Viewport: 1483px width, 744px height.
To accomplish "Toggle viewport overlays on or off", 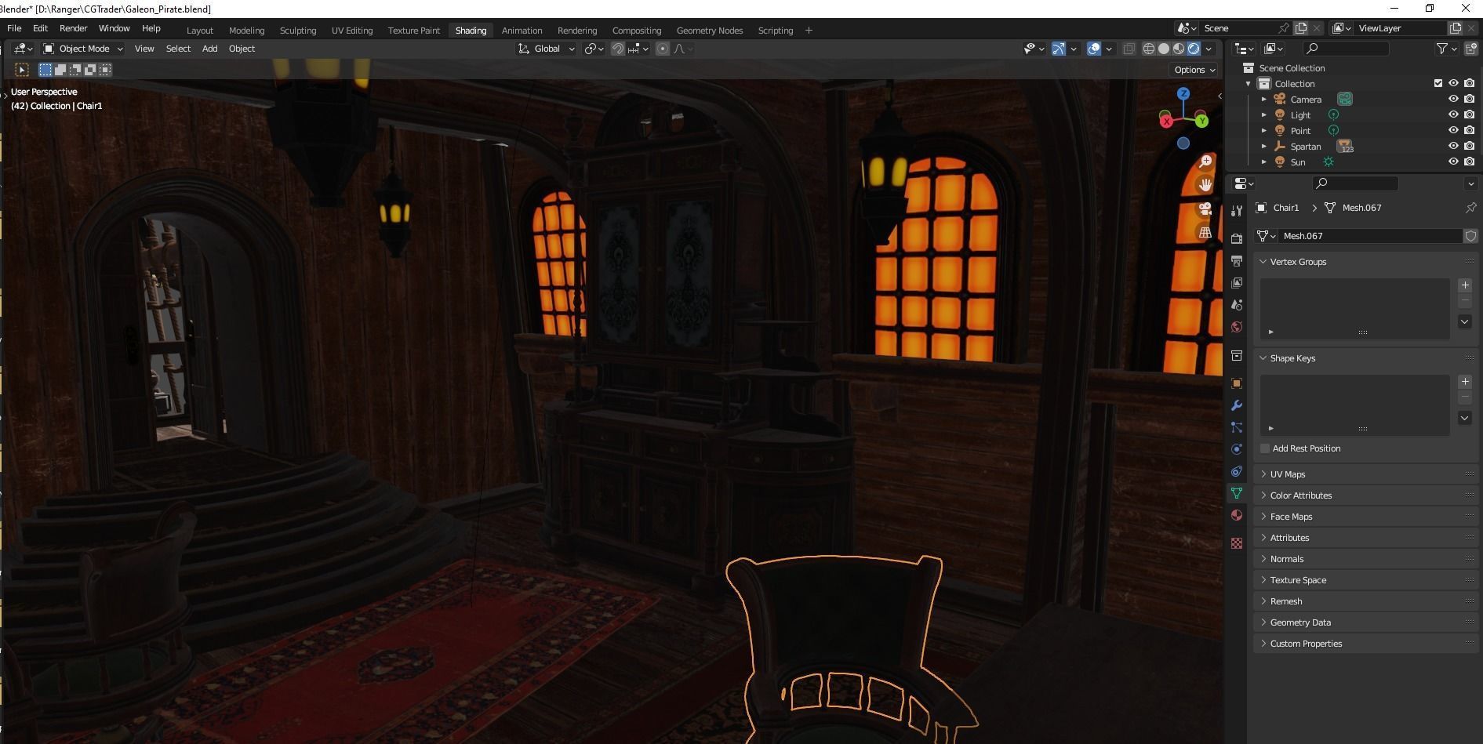I will point(1094,49).
